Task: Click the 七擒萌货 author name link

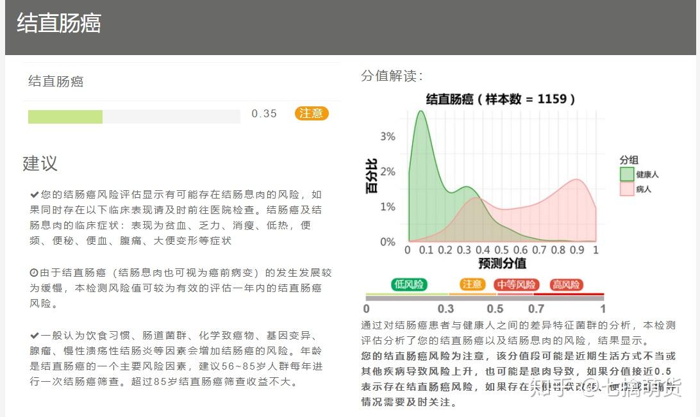Action: click(644, 388)
